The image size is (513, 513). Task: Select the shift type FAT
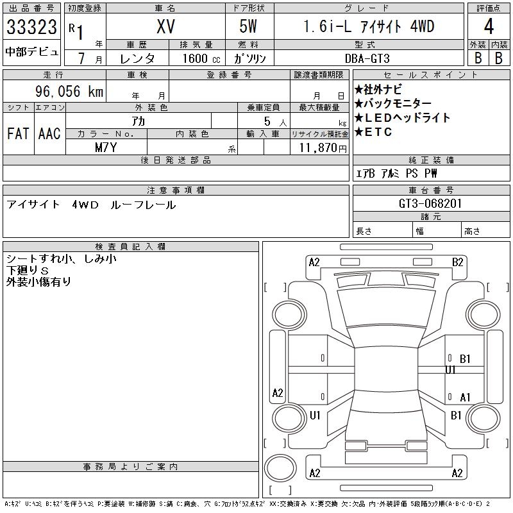coord(18,133)
